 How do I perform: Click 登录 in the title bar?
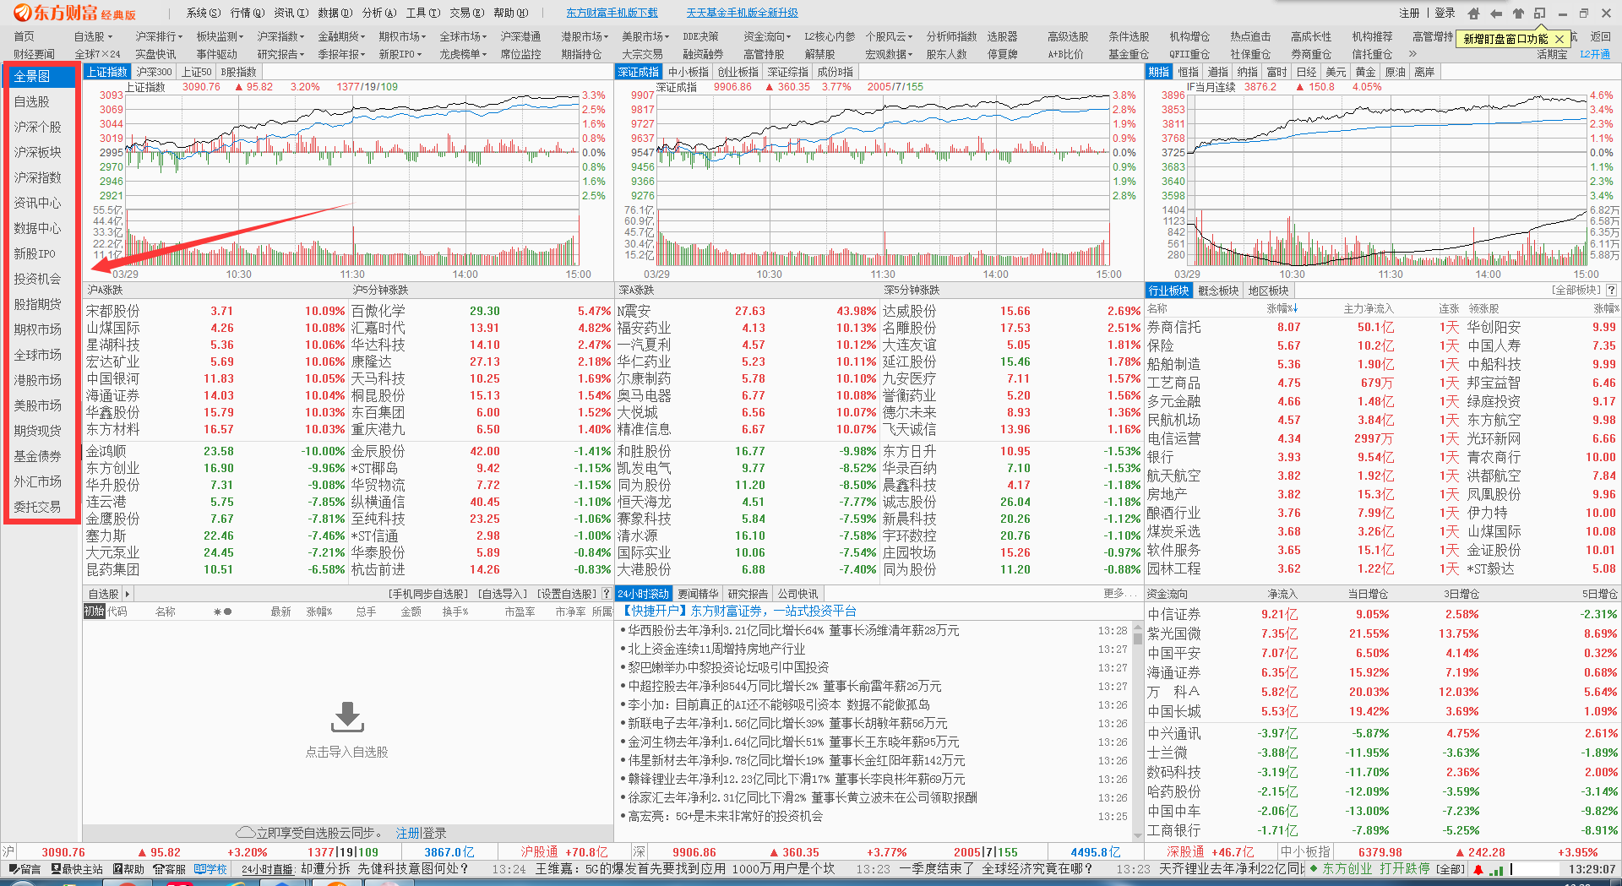point(1445,14)
